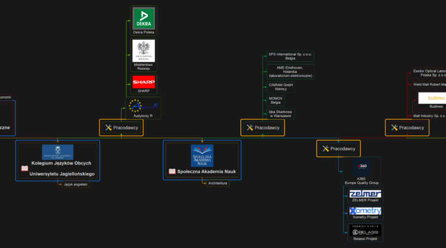
Task: Click the Budimex logo
Action: tap(432, 98)
